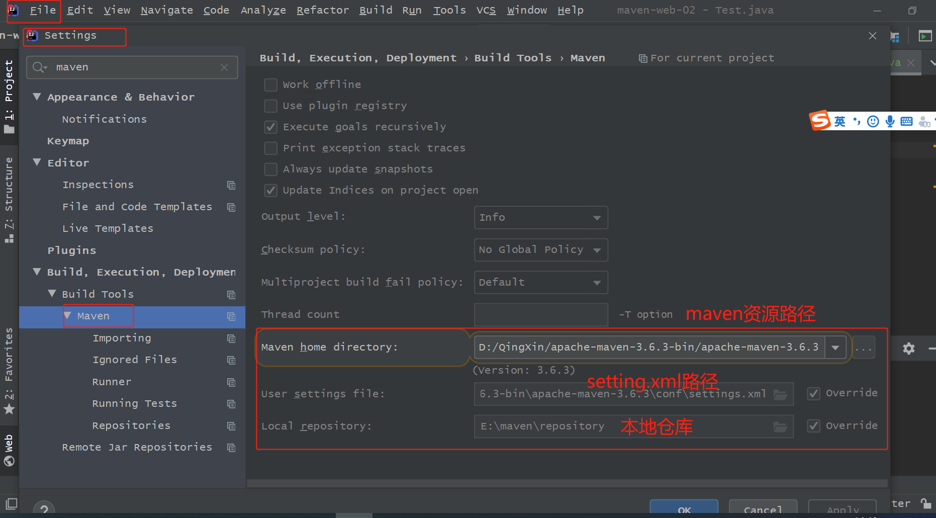The height and width of the screenshot is (518, 936).
Task: Toggle Override for User settings file
Action: (814, 393)
